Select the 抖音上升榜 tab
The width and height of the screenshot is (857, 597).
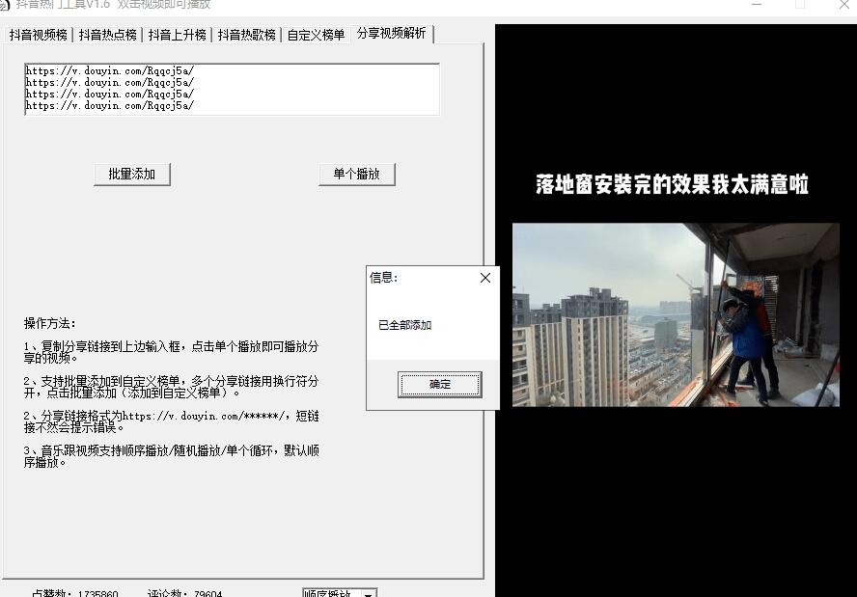click(x=177, y=35)
